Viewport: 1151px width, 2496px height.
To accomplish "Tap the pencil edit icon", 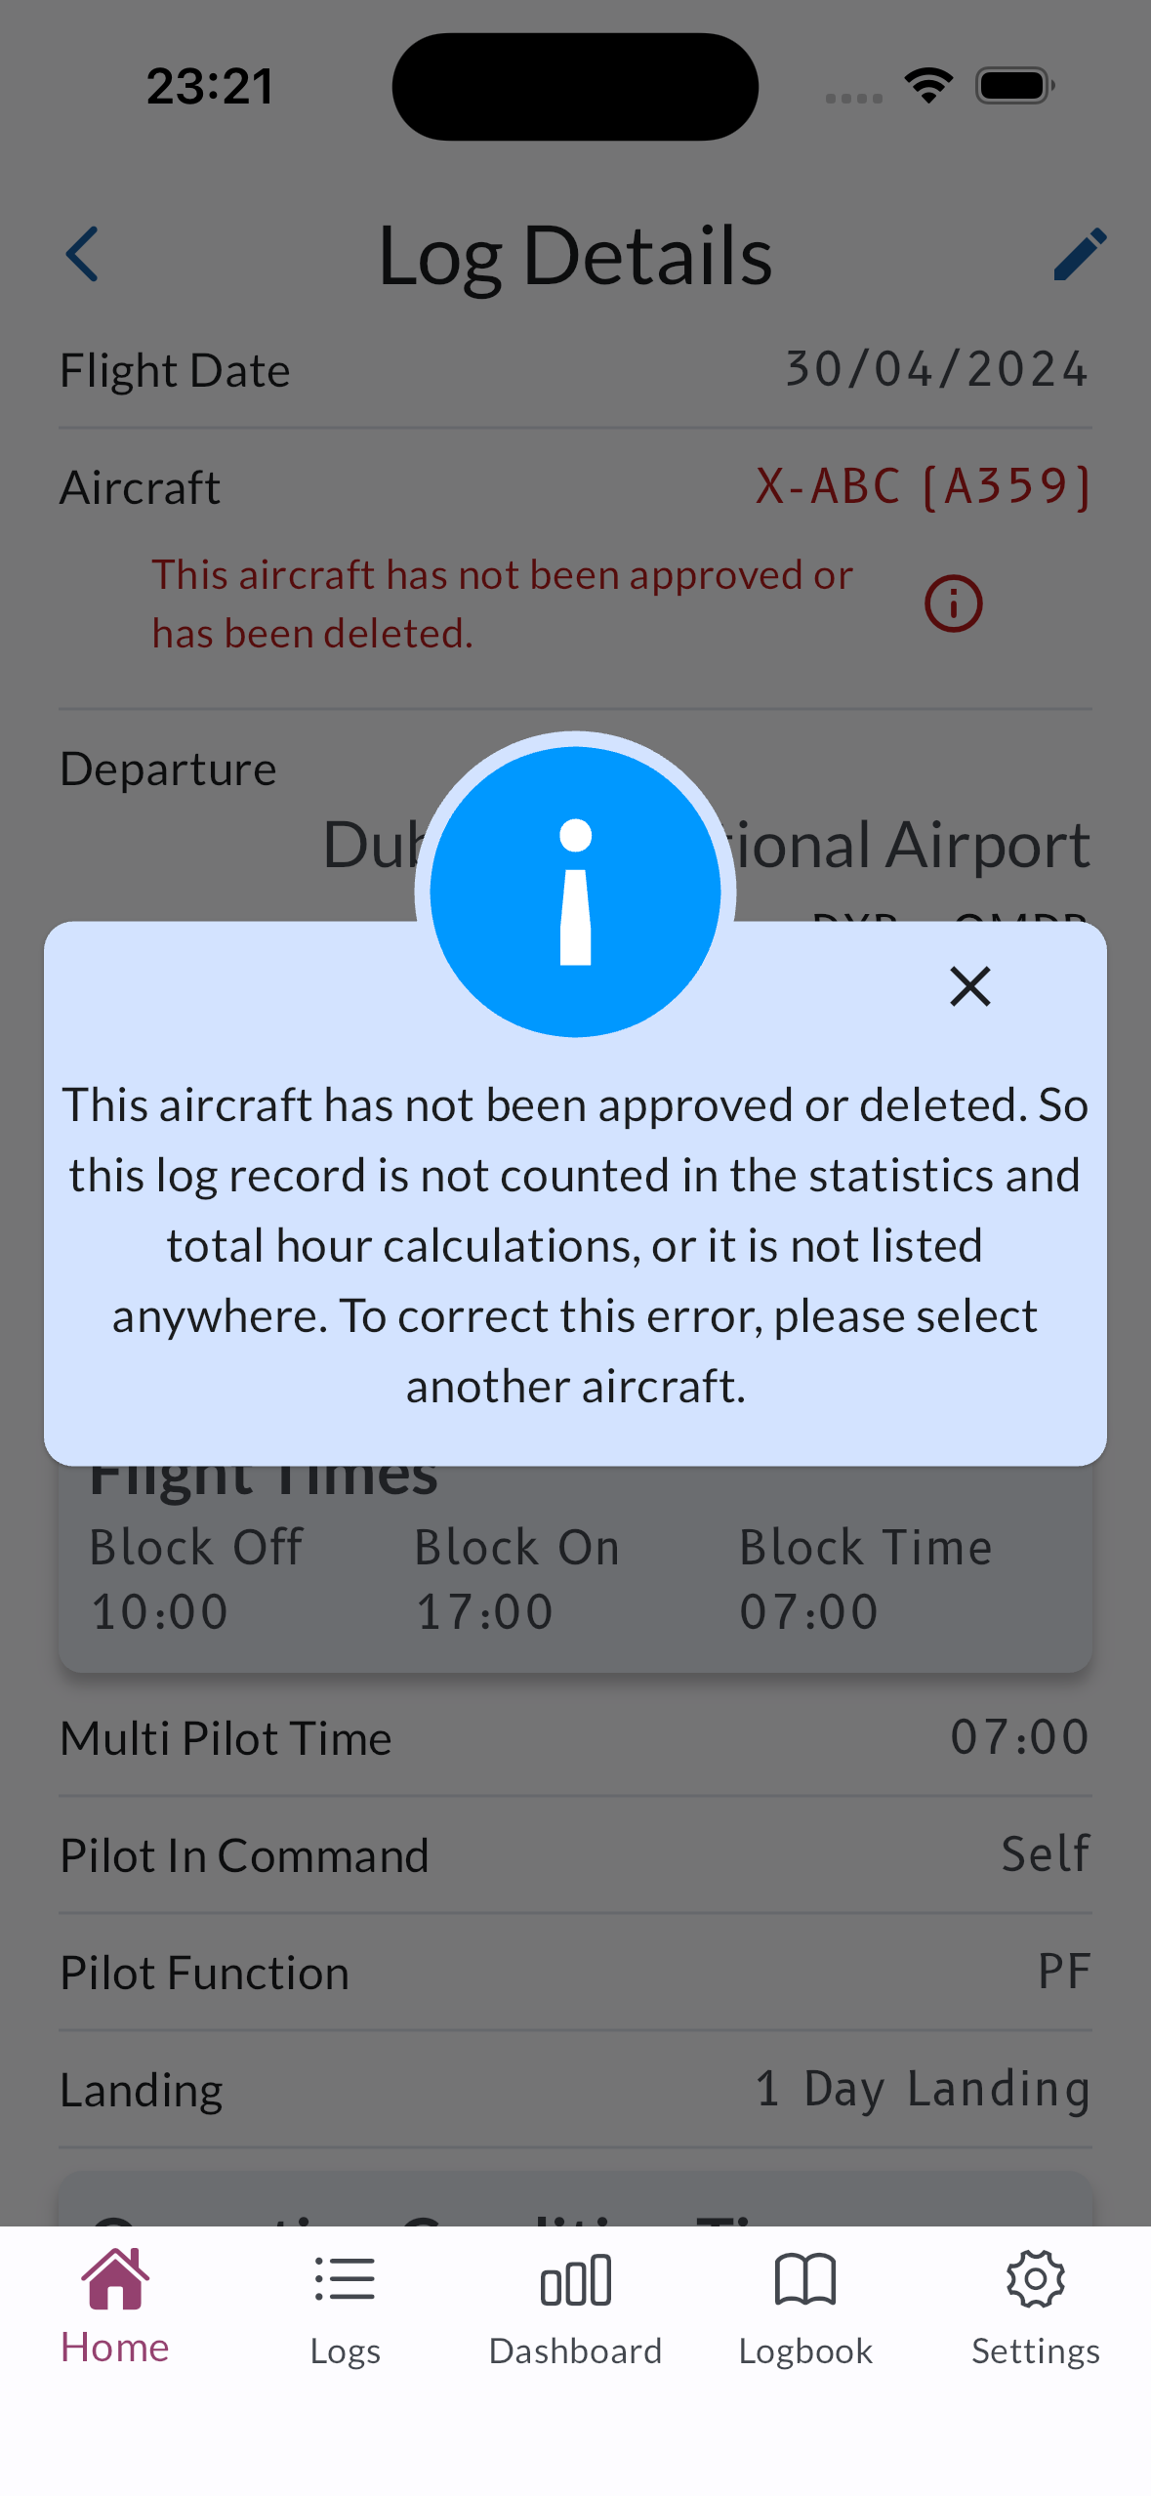I will 1080,255.
